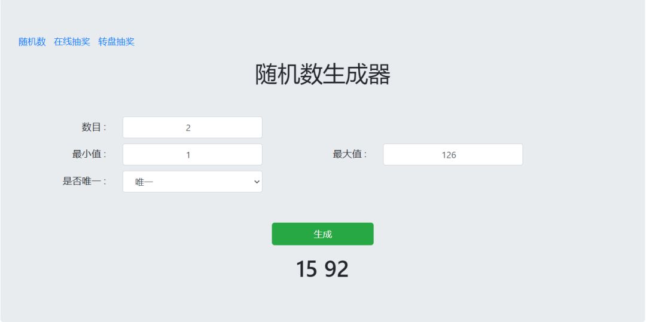The width and height of the screenshot is (646, 322).
Task: Click the generated number 15
Action: [306, 269]
